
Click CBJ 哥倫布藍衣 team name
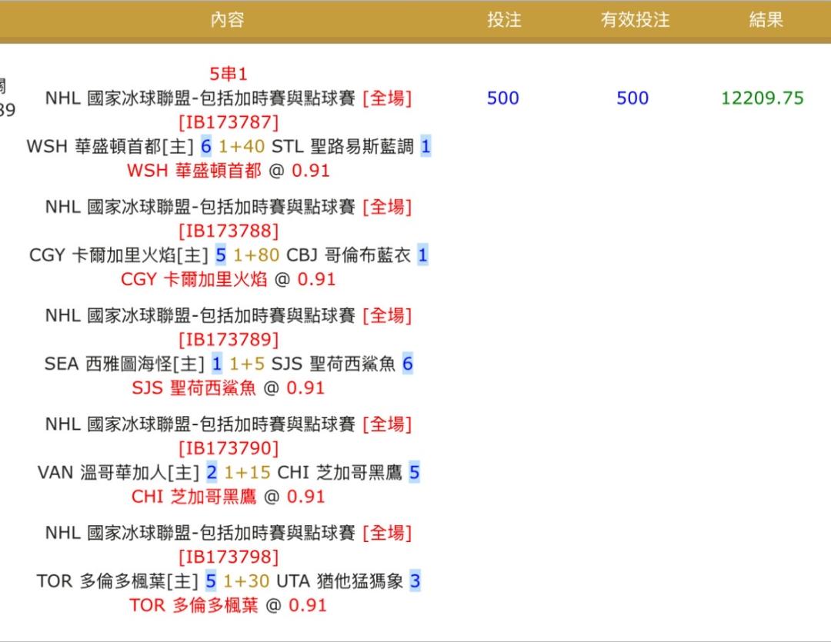(349, 255)
